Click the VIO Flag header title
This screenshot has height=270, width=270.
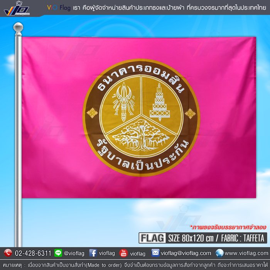(59, 8)
